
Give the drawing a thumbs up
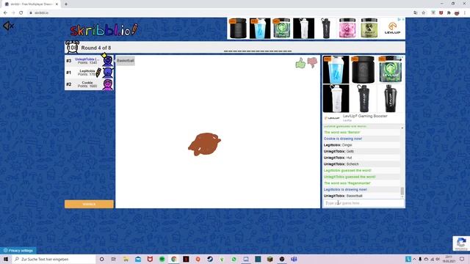point(300,63)
